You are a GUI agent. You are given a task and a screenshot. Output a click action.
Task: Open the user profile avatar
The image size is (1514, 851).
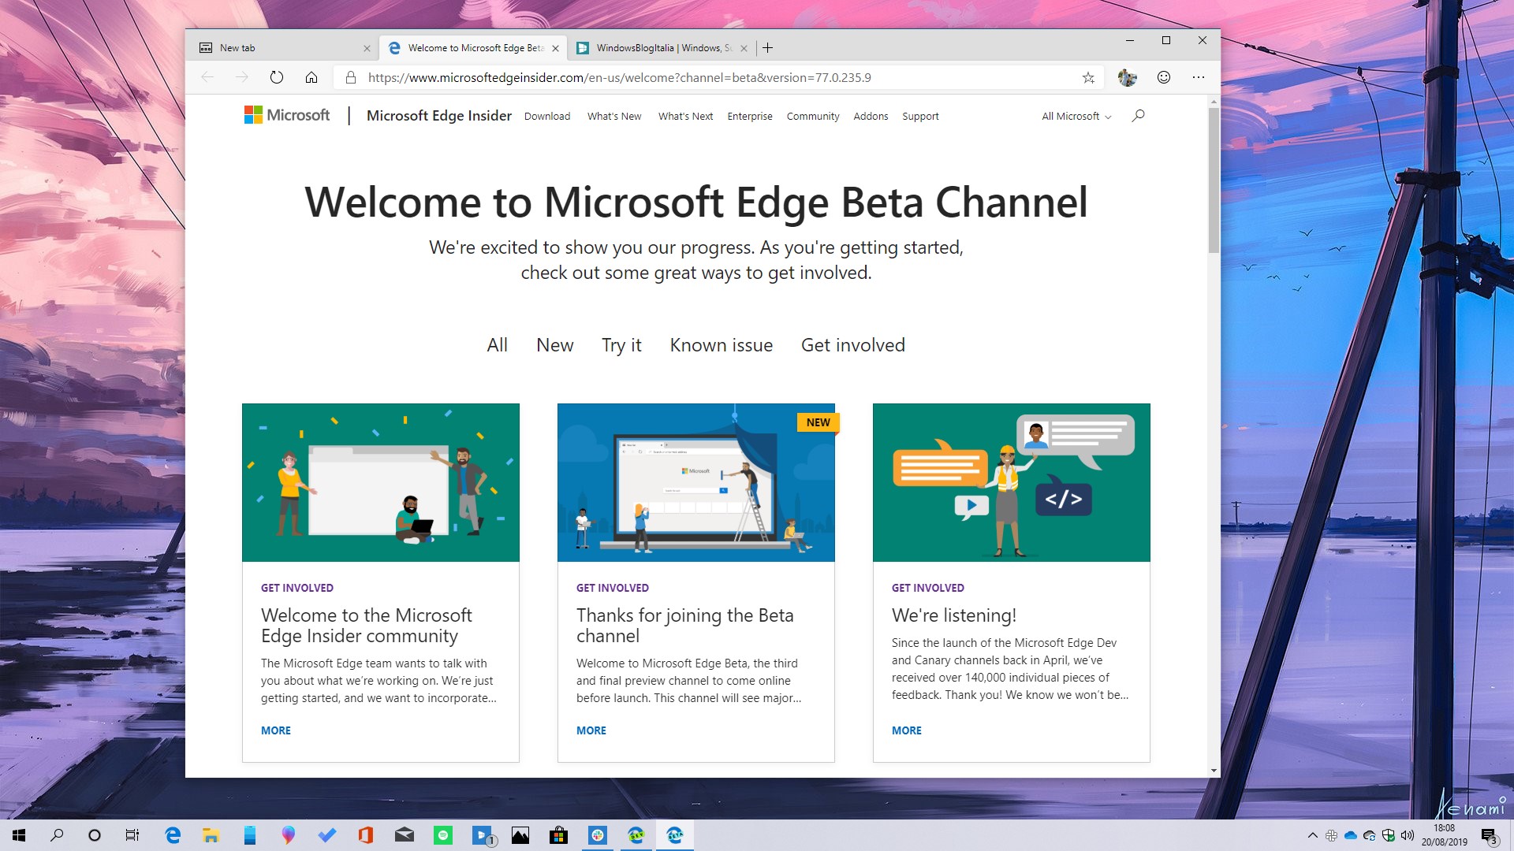[x=1128, y=77]
